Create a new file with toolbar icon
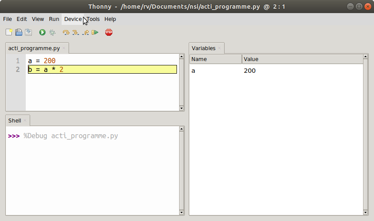Screen dimensions: 374x221 point(9,32)
